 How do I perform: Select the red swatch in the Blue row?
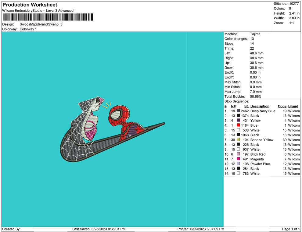point(238,125)
